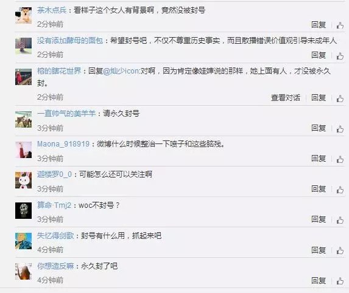Like the comment by 失忆得剑歌
The height and width of the screenshot is (293, 349).
pyautogui.click(x=340, y=250)
